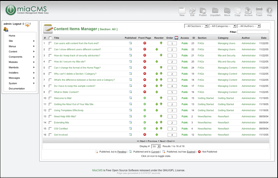Image resolution: width=278 pixels, height=178 pixels.
Task: Click the MiaCMS footer link
Action: point(97,170)
